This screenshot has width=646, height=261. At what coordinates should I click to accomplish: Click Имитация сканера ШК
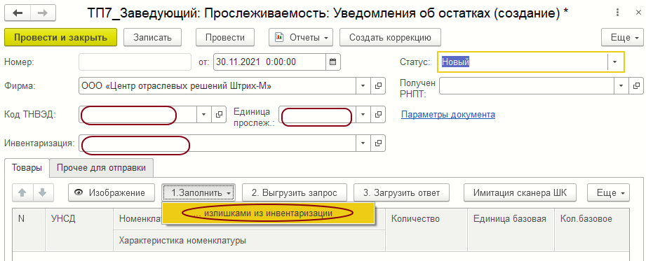[520, 192]
